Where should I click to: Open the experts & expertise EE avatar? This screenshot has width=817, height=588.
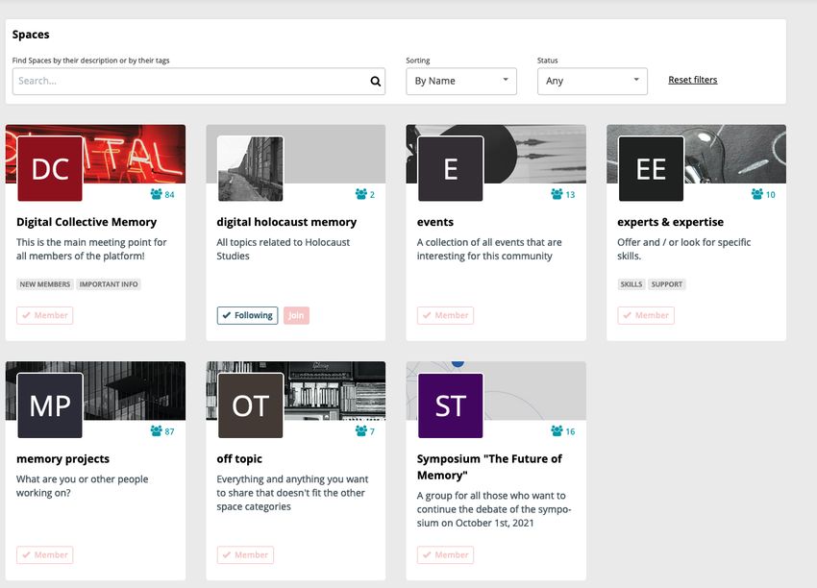click(651, 169)
